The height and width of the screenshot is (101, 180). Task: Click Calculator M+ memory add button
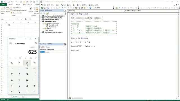(21, 58)
